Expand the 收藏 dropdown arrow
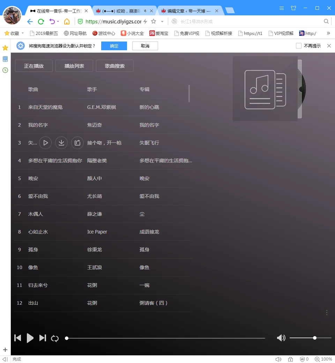The width and height of the screenshot is (335, 363). click(x=23, y=33)
